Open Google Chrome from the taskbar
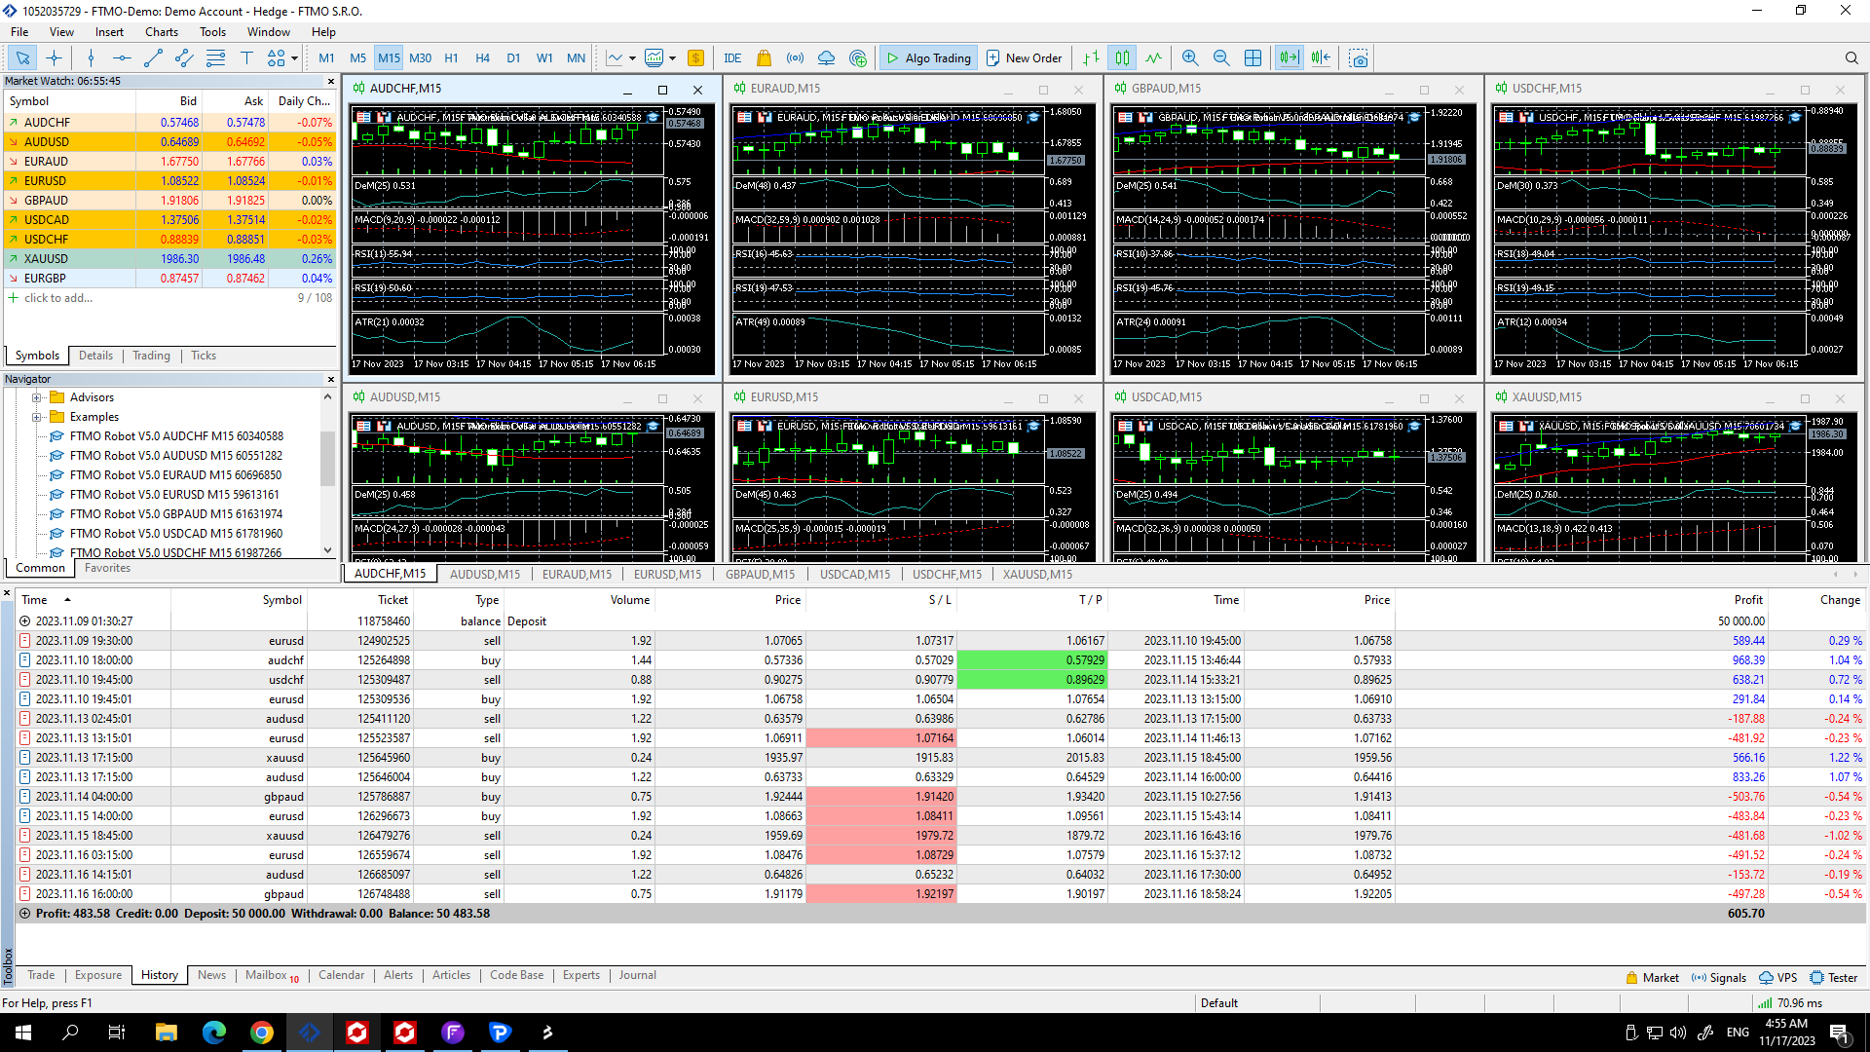Screen dimensions: 1870x1052 [262, 1033]
